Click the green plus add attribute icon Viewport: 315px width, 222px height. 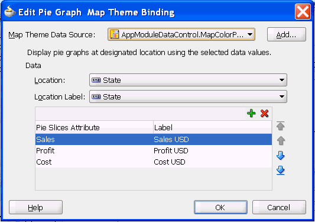(x=251, y=113)
